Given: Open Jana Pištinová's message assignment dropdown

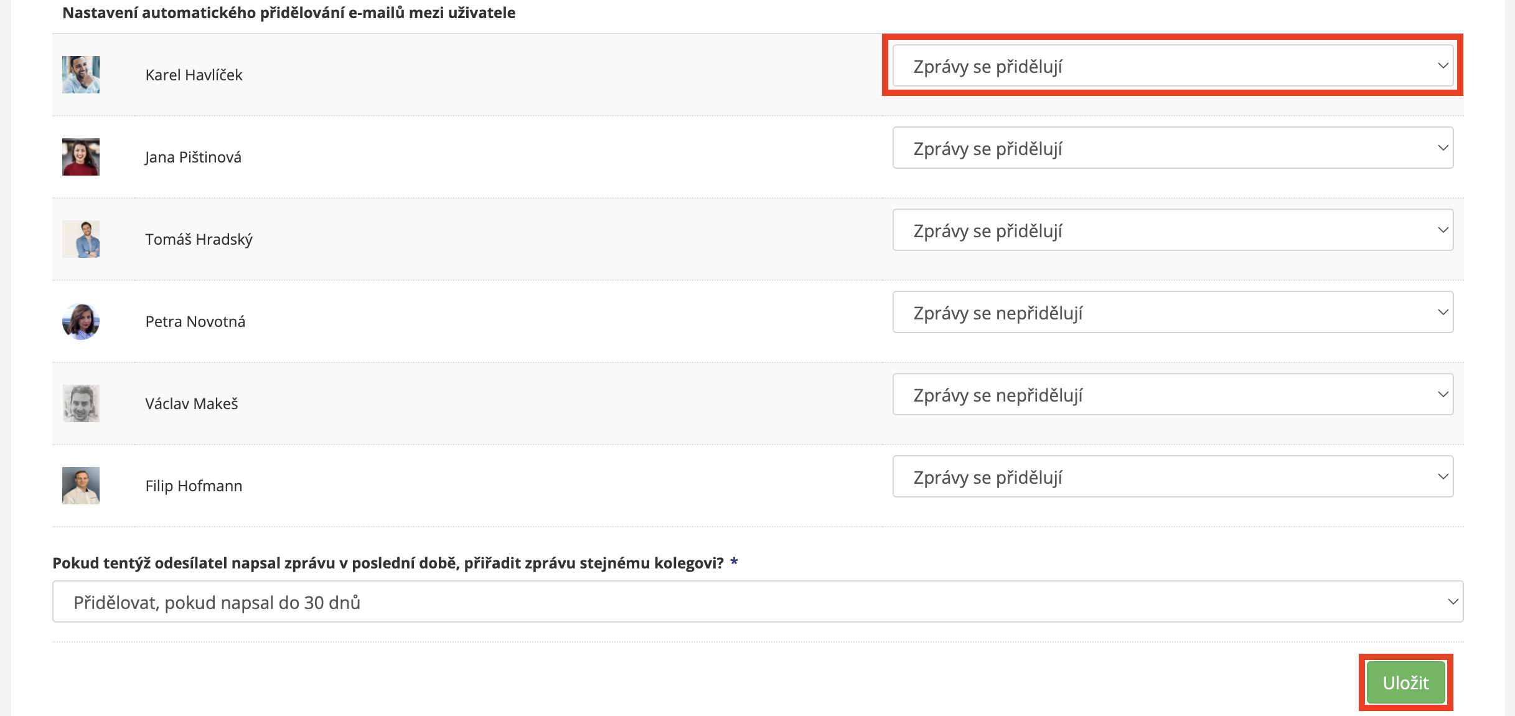Looking at the screenshot, I should tap(1173, 148).
